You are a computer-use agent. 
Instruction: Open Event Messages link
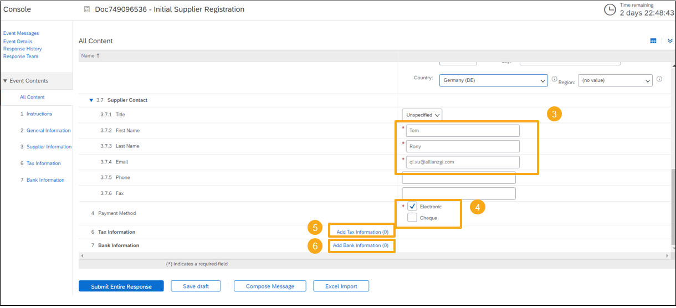coord(21,33)
